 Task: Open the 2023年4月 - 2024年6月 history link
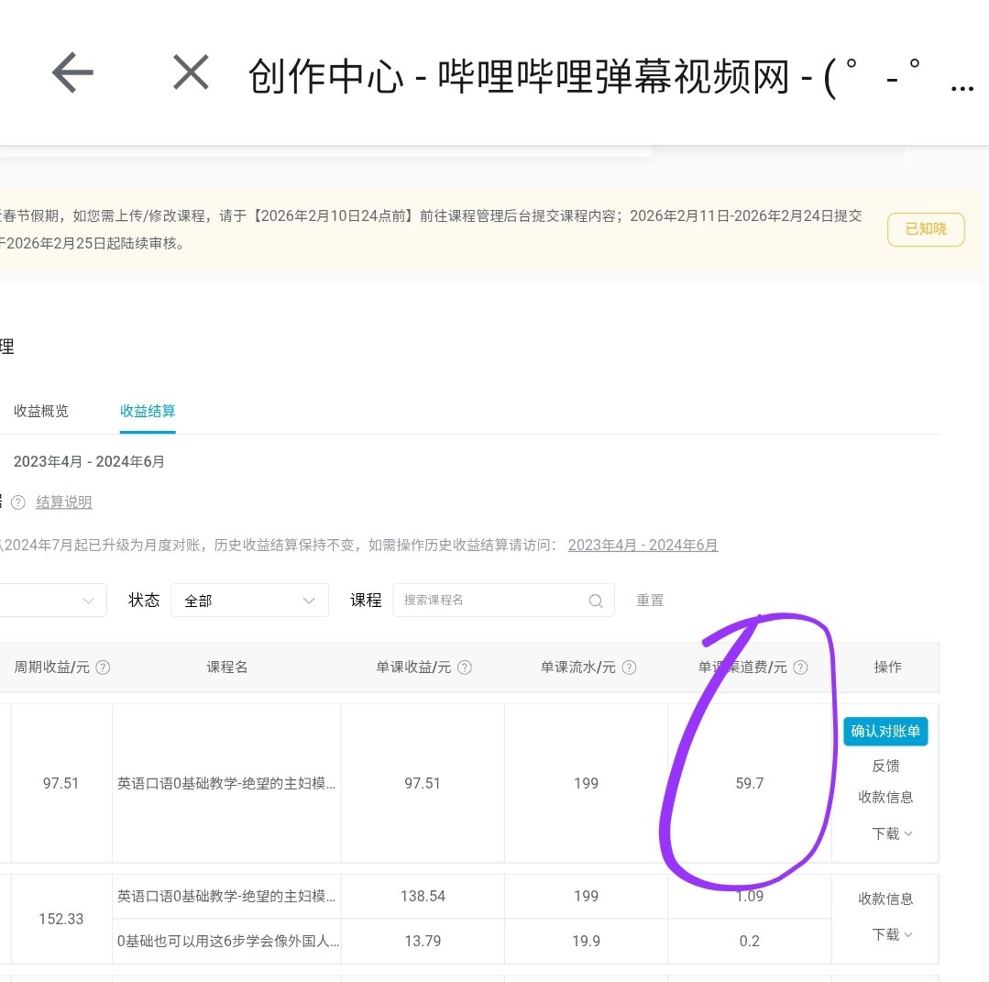[x=643, y=545]
